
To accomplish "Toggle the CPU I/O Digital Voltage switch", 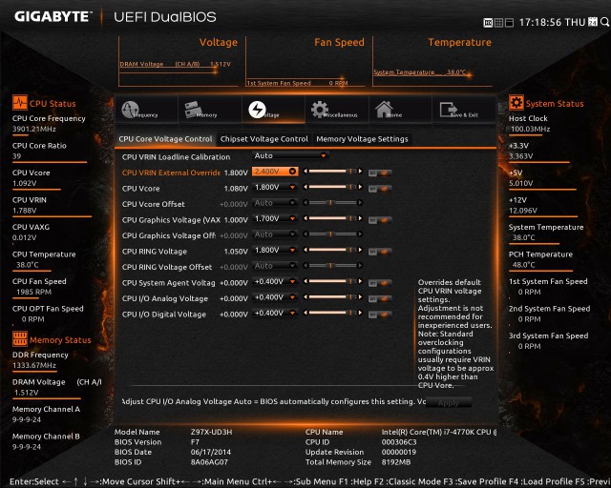I will [380, 315].
